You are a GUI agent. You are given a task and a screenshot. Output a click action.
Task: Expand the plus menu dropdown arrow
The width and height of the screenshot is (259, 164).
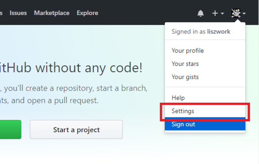point(222,13)
